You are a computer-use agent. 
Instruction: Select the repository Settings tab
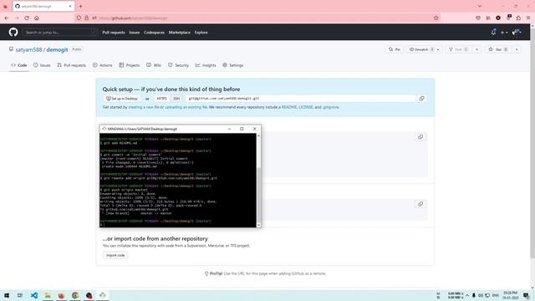pyautogui.click(x=233, y=65)
